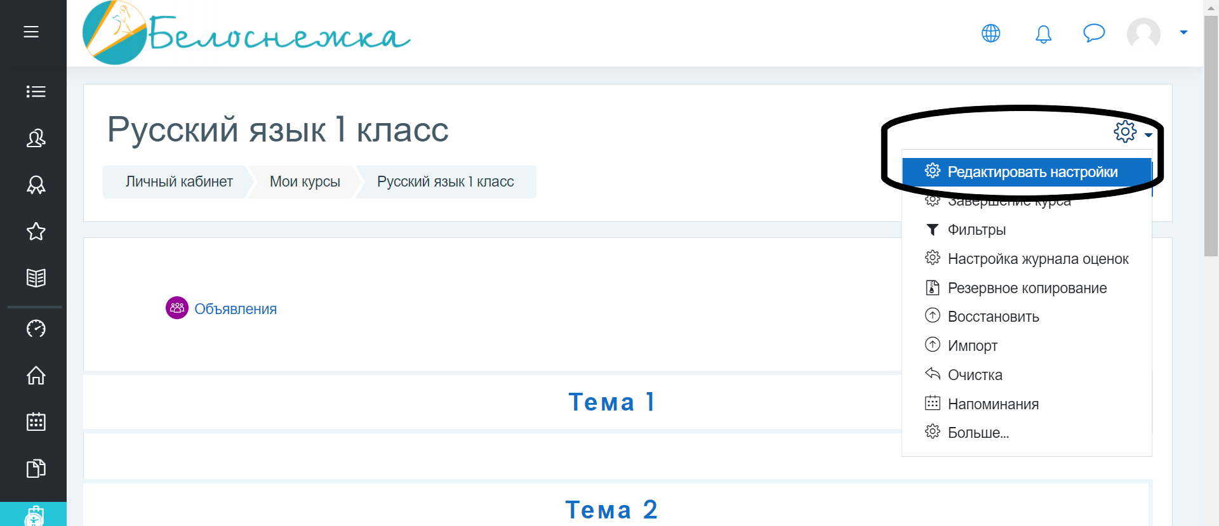Choose "Фильтры" in the dropdown menu
The image size is (1219, 526).
[976, 230]
